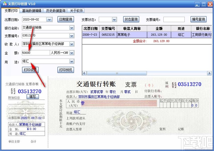The width and height of the screenshot is (214, 151).
Task: Click the application icon in title bar
Action: (x=5, y=3)
